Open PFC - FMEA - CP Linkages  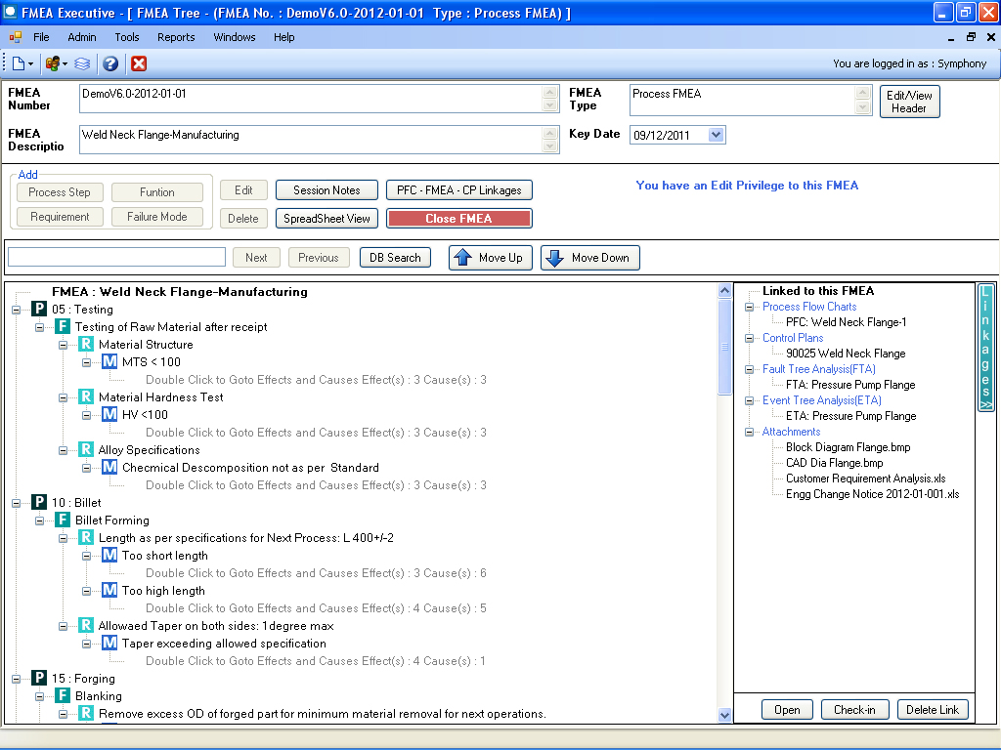[x=459, y=190]
